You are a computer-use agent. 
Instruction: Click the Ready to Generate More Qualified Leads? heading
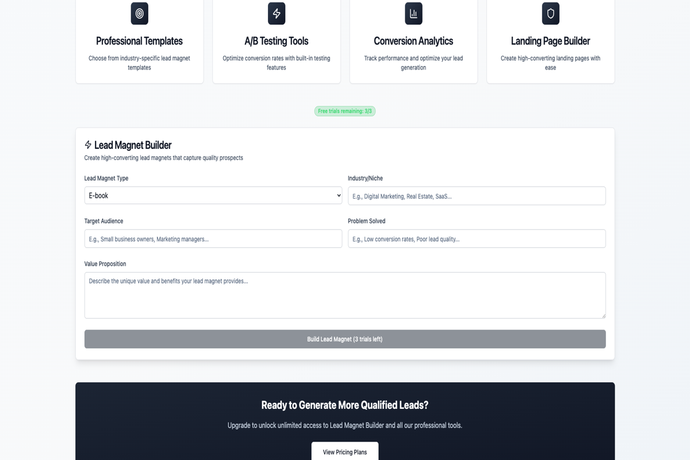345,405
